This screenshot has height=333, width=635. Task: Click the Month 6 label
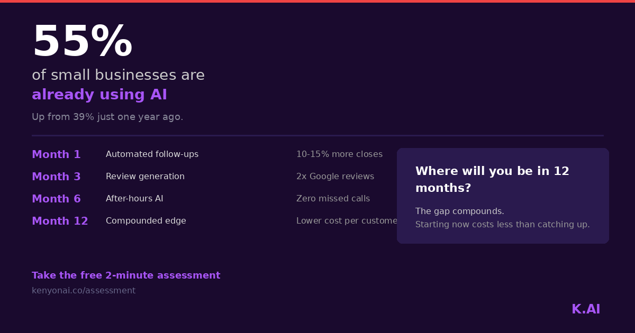56,199
